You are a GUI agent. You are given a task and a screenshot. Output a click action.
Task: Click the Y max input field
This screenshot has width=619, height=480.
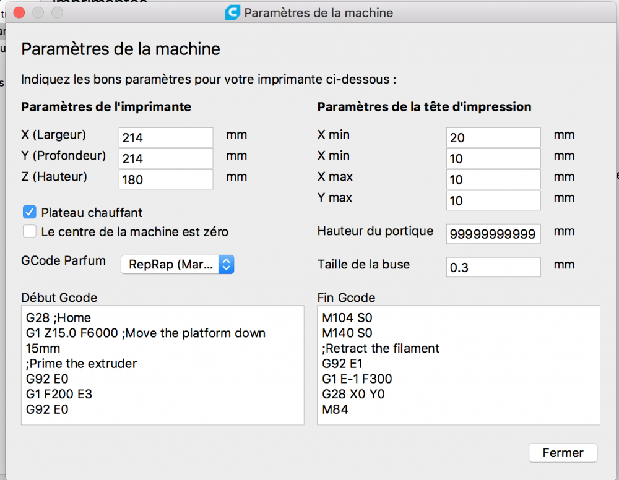pos(493,200)
